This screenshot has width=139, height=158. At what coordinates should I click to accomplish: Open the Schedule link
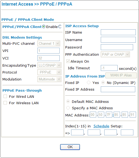point(101,126)
